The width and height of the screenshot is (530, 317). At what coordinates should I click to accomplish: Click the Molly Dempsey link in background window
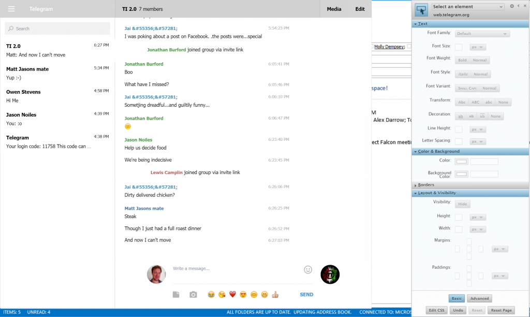click(389, 47)
